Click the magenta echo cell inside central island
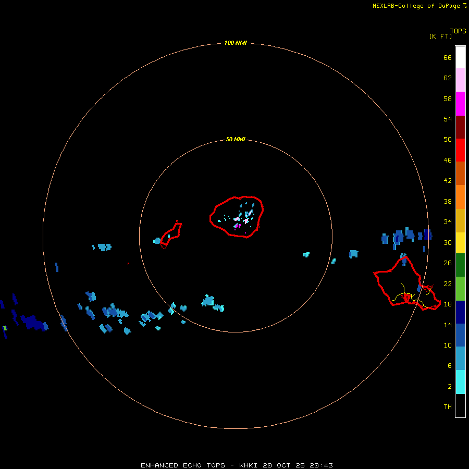The height and width of the screenshot is (469, 469). point(238,226)
